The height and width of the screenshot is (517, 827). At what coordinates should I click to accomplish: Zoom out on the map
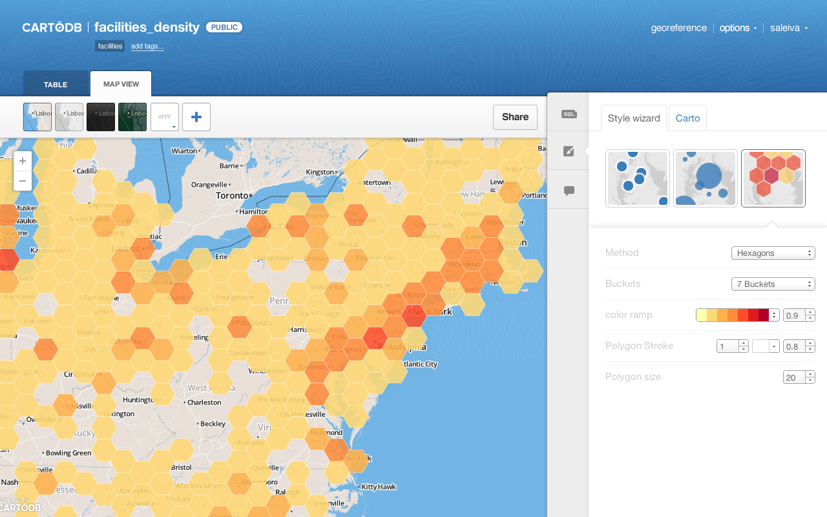tap(23, 181)
